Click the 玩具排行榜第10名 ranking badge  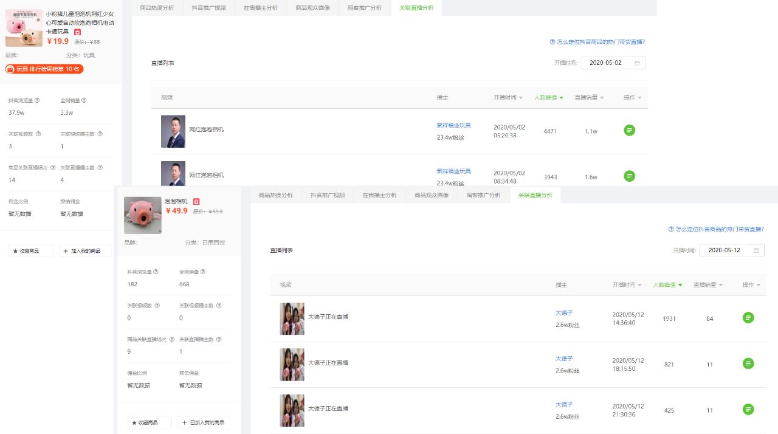tap(44, 69)
